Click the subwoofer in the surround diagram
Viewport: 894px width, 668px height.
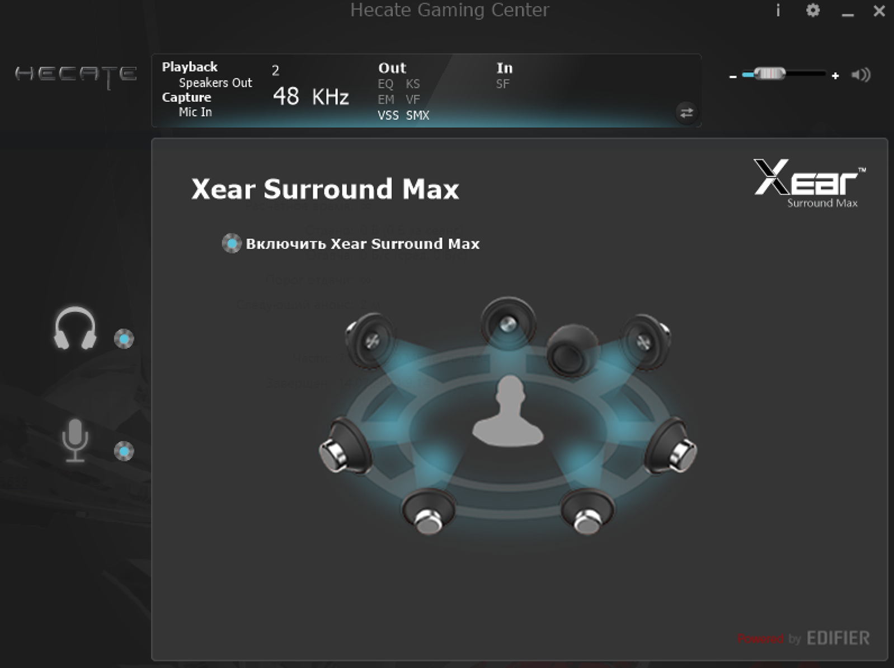(x=572, y=350)
